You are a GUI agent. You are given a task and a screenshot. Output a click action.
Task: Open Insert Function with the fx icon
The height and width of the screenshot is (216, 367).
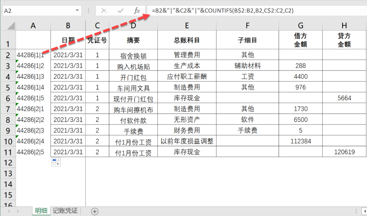click(137, 11)
